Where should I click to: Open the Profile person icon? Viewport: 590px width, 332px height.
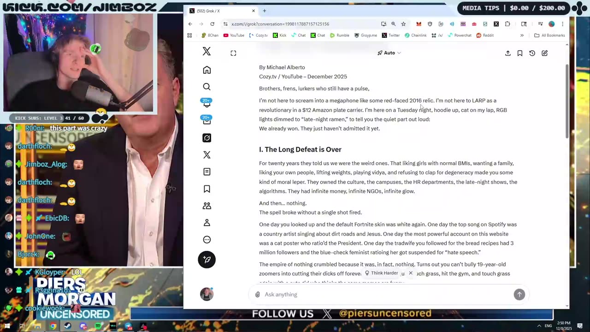coord(206,223)
